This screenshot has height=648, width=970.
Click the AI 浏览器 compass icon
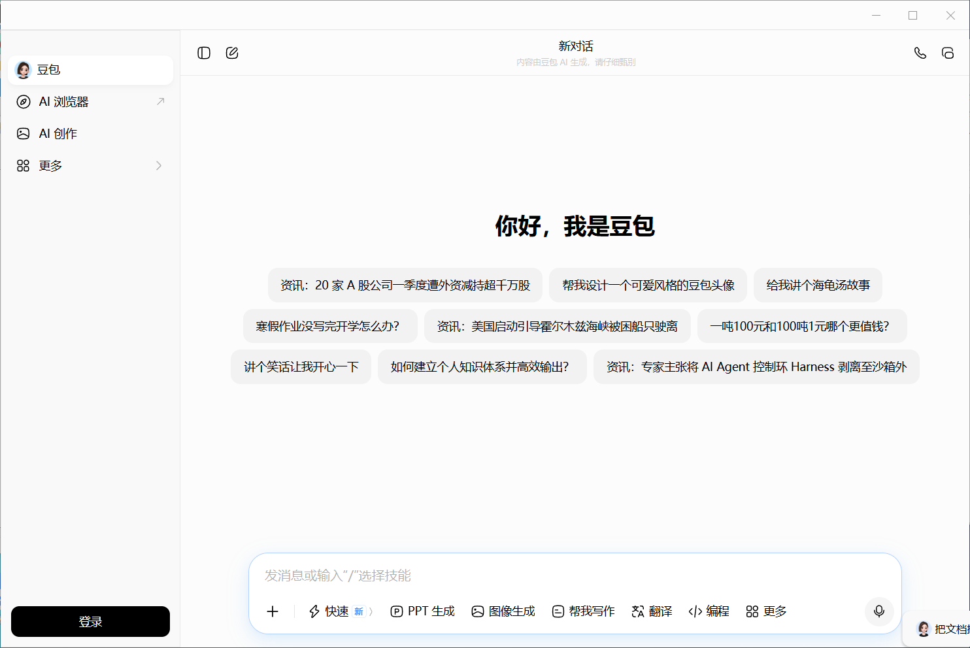[x=24, y=102]
